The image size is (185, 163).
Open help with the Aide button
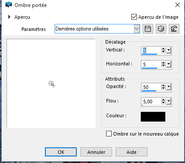(x=131, y=152)
